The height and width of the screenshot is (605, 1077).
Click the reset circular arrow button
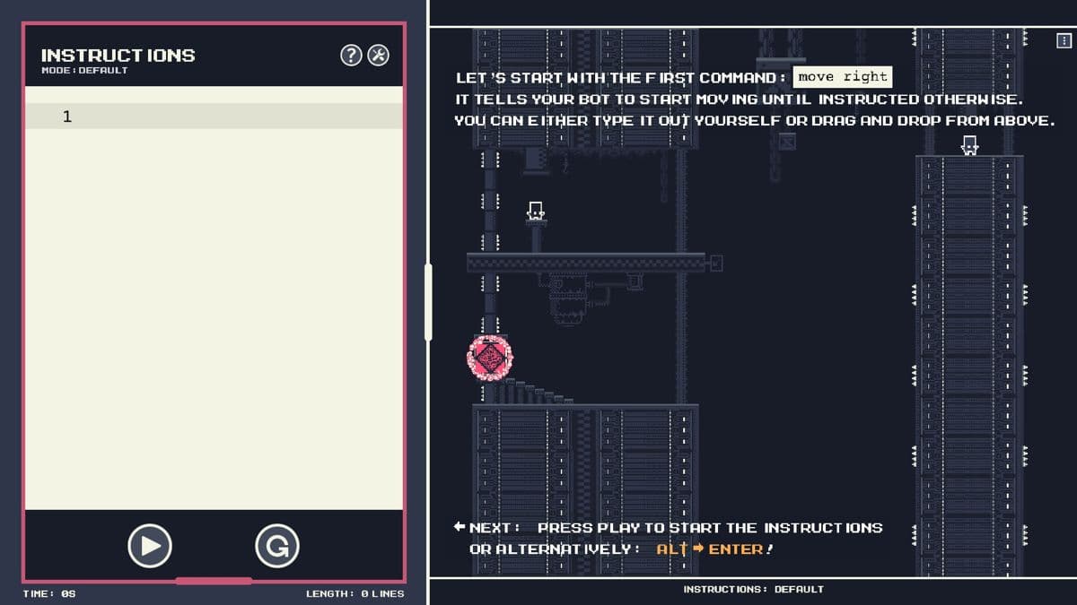pos(277,546)
